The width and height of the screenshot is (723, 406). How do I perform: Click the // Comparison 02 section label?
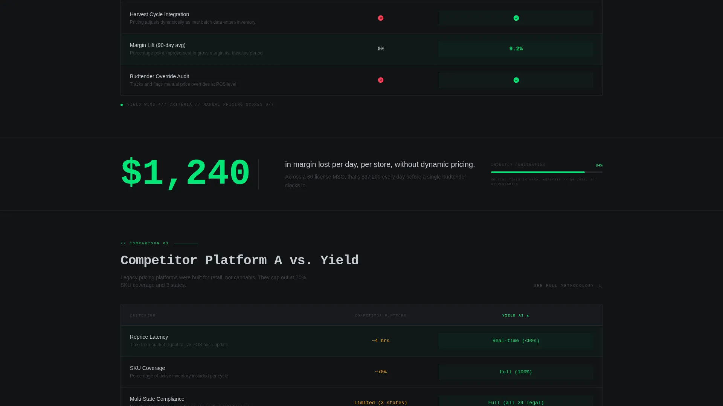pos(145,243)
